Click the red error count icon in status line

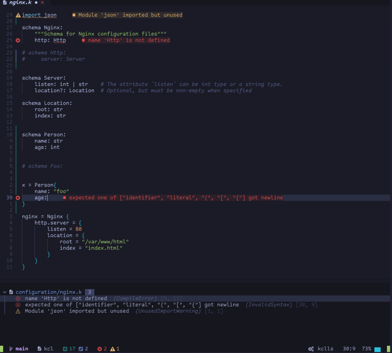99,349
